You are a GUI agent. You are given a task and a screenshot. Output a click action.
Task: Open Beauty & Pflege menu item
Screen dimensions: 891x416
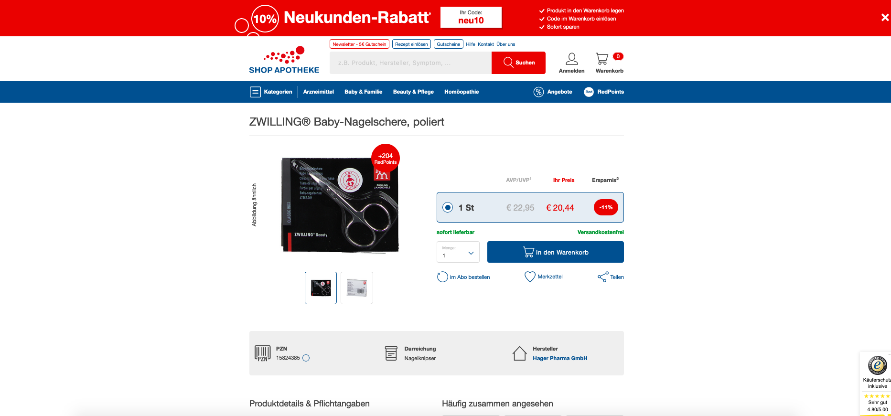tap(413, 92)
